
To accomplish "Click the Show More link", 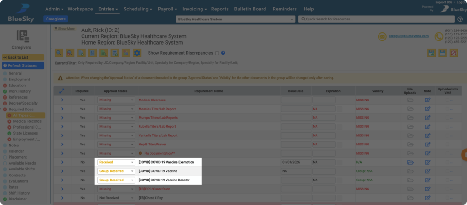I will (x=64, y=29).
